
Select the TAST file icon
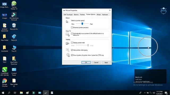coord(5,60)
